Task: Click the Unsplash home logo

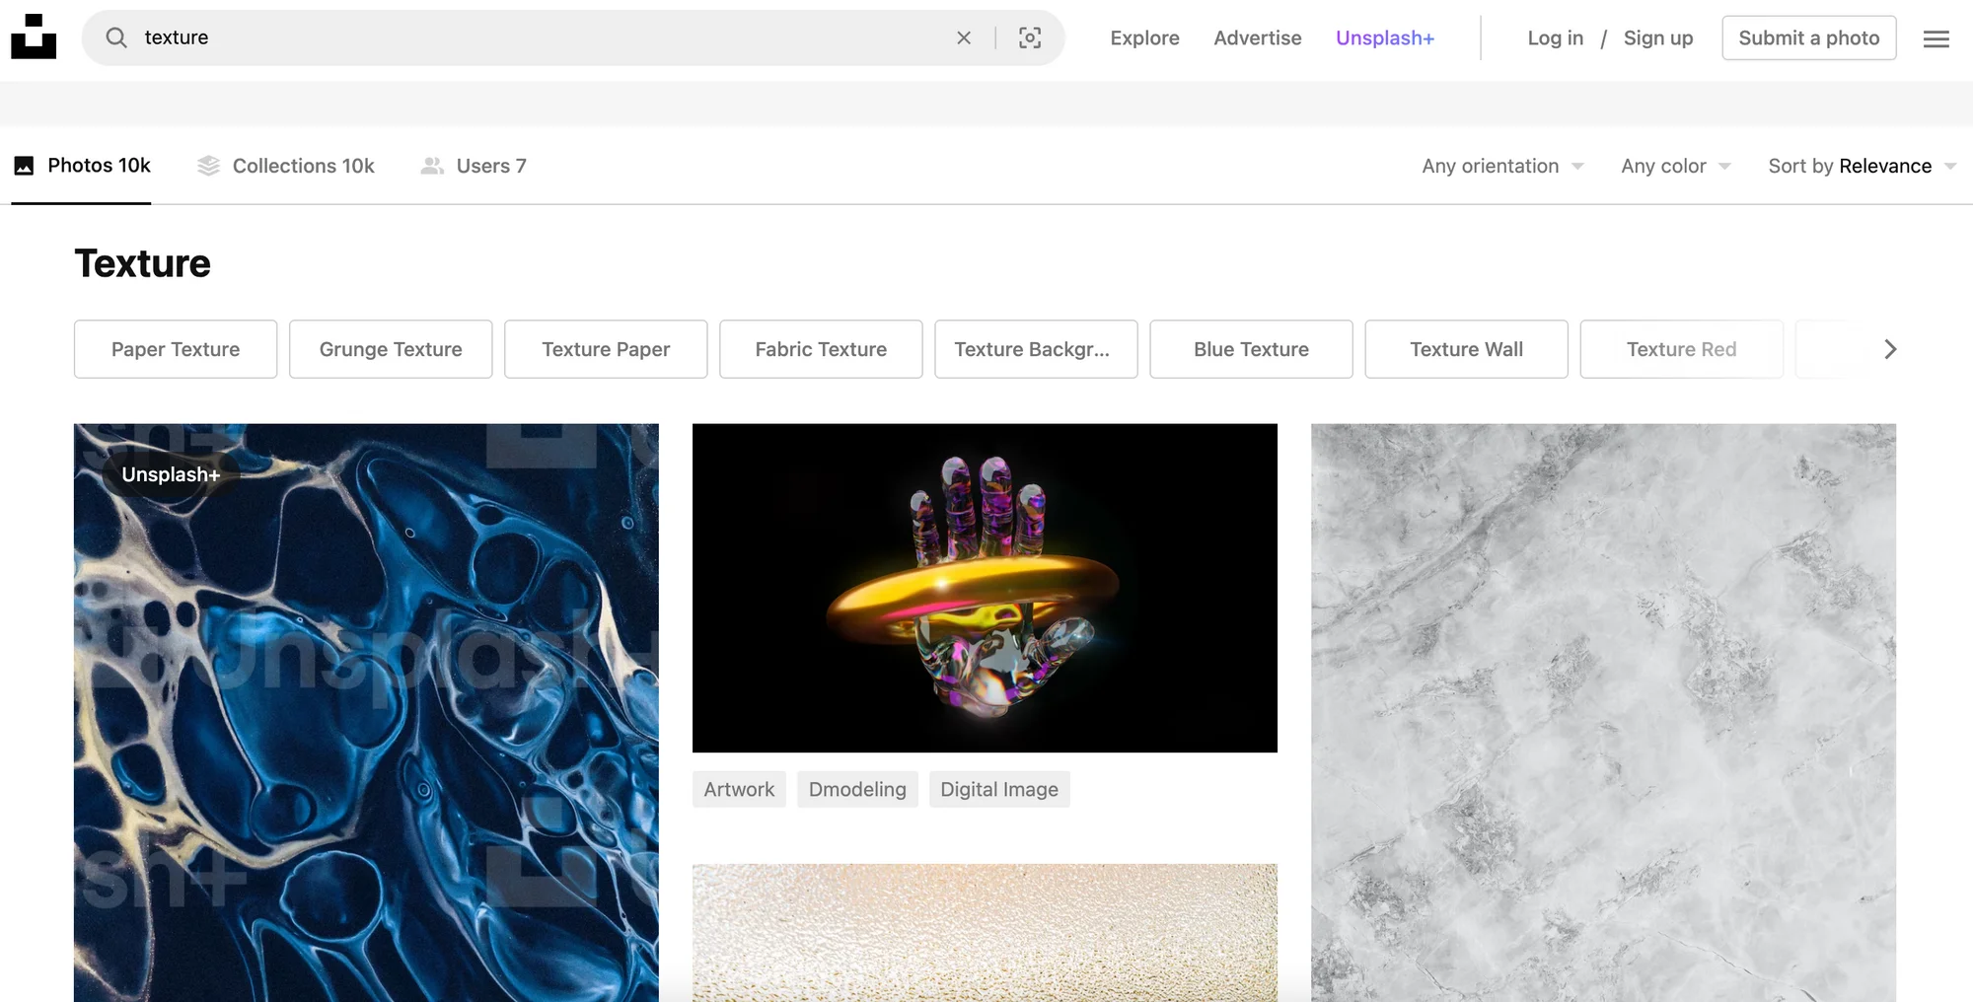Action: pyautogui.click(x=34, y=37)
